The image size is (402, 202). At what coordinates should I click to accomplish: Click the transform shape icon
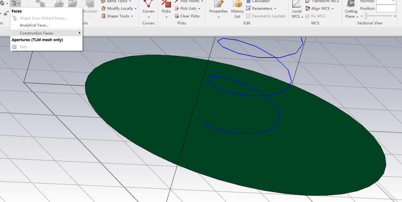(x=41, y=3)
